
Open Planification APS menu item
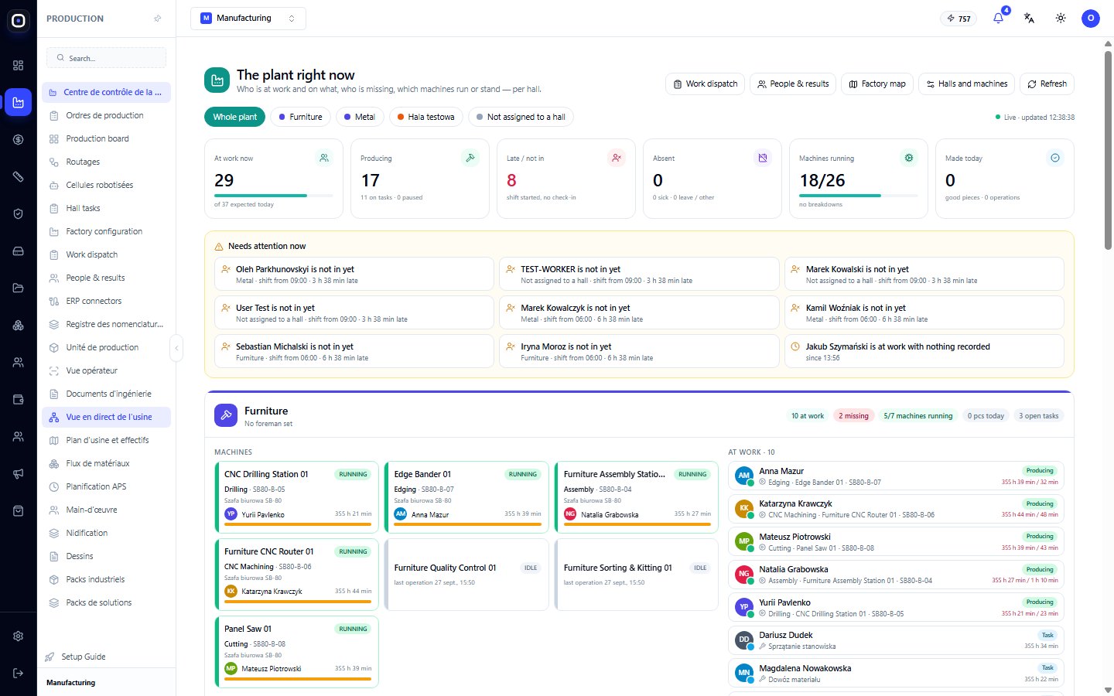(106, 486)
